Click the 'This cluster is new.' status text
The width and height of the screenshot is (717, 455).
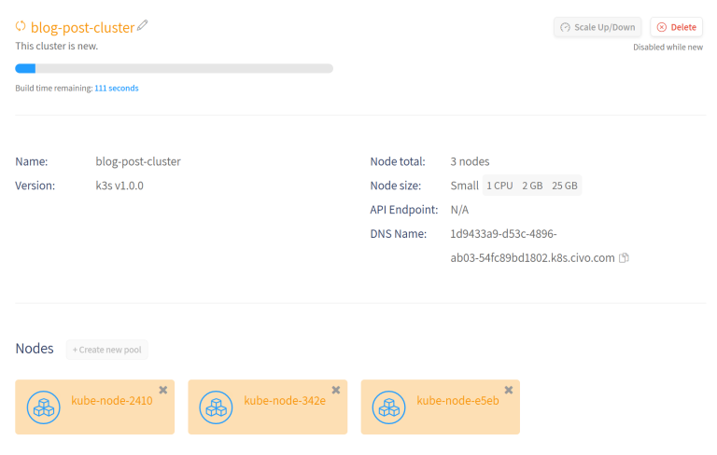(57, 46)
